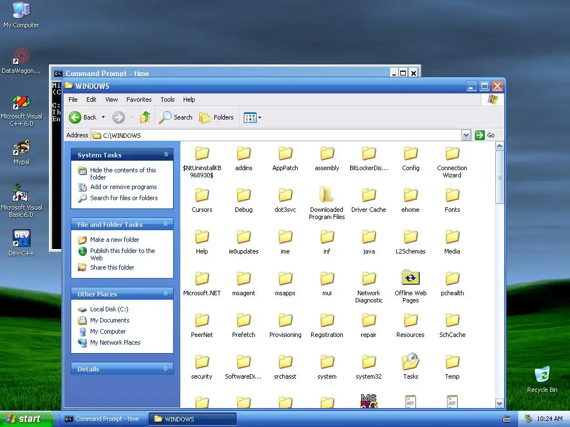570x427 pixels.
Task: Select the Fonts folder
Action: (x=452, y=200)
